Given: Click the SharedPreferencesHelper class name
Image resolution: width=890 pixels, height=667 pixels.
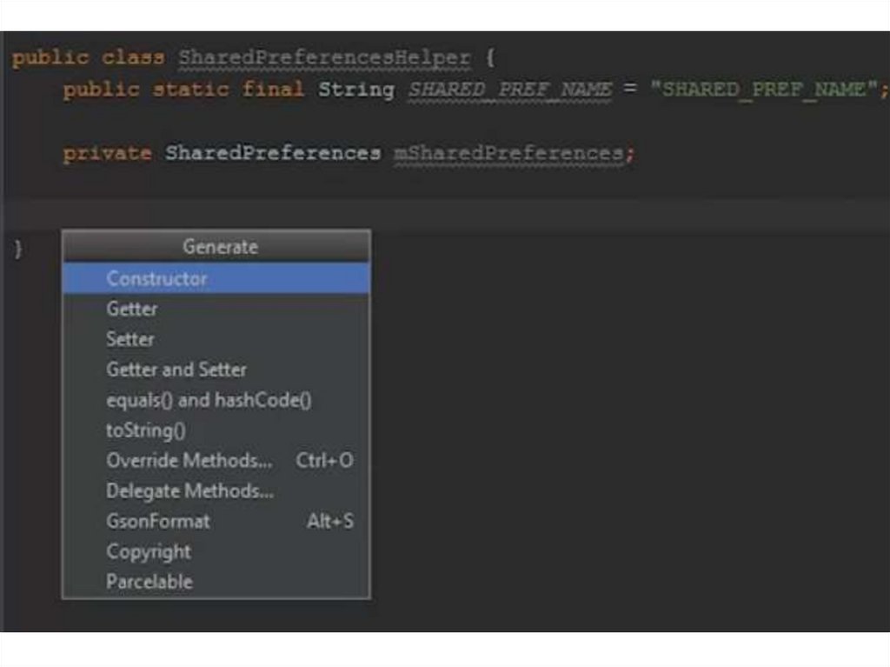Looking at the screenshot, I should tap(324, 58).
